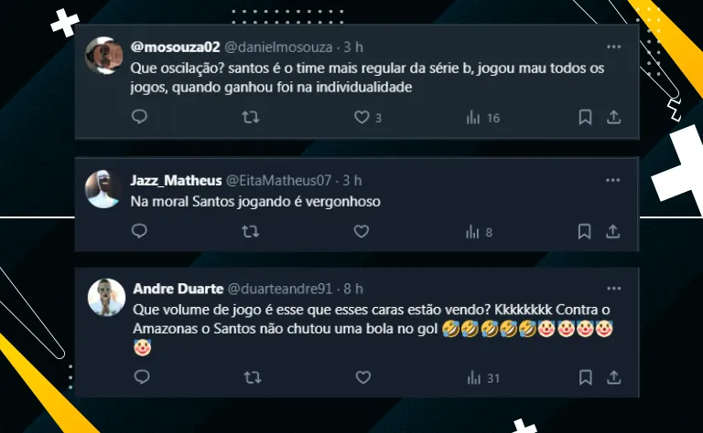The image size is (703, 433).
Task: Open more options on Jazz_Matheus tweet
Action: coord(614,180)
